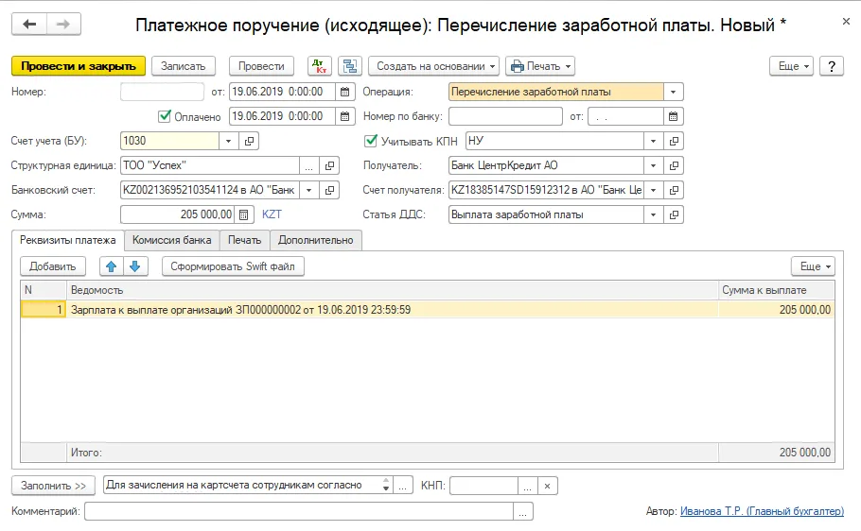Open the calendar for the Оплачено date
The width and height of the screenshot is (861, 531).
(x=344, y=116)
